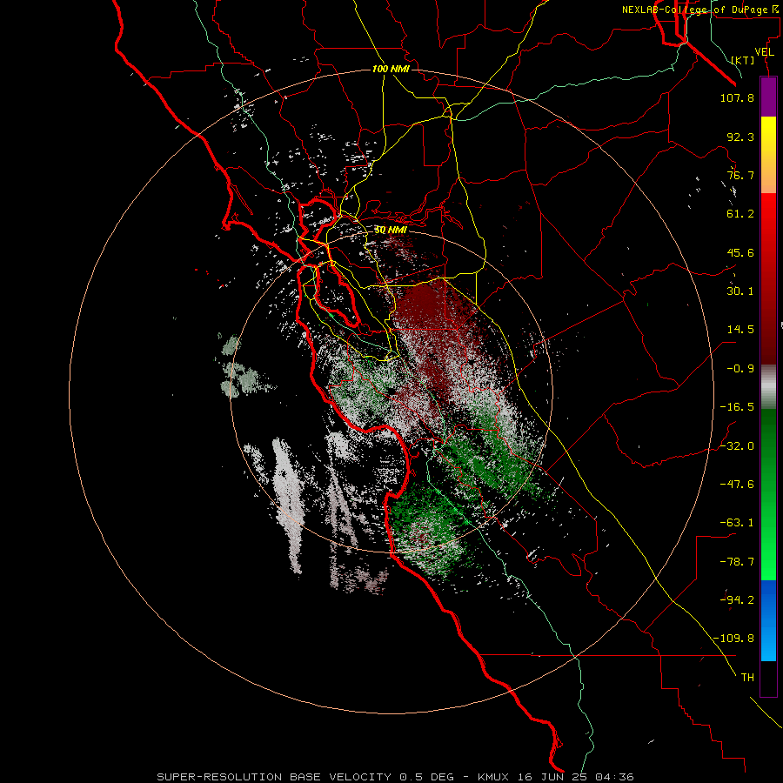Click the 92.3 velocity scale value

(740, 137)
